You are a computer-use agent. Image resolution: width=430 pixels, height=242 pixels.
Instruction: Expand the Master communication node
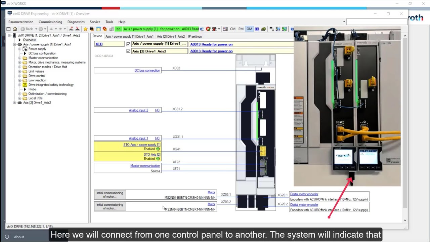[19, 58]
